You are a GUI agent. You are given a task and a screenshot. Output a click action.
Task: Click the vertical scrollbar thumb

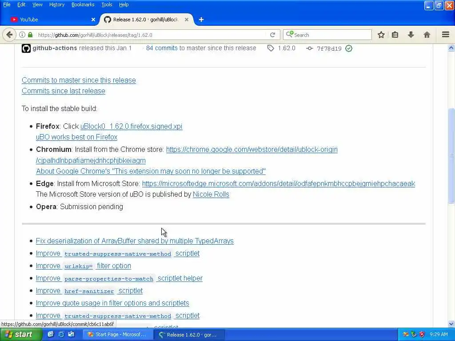(451, 156)
